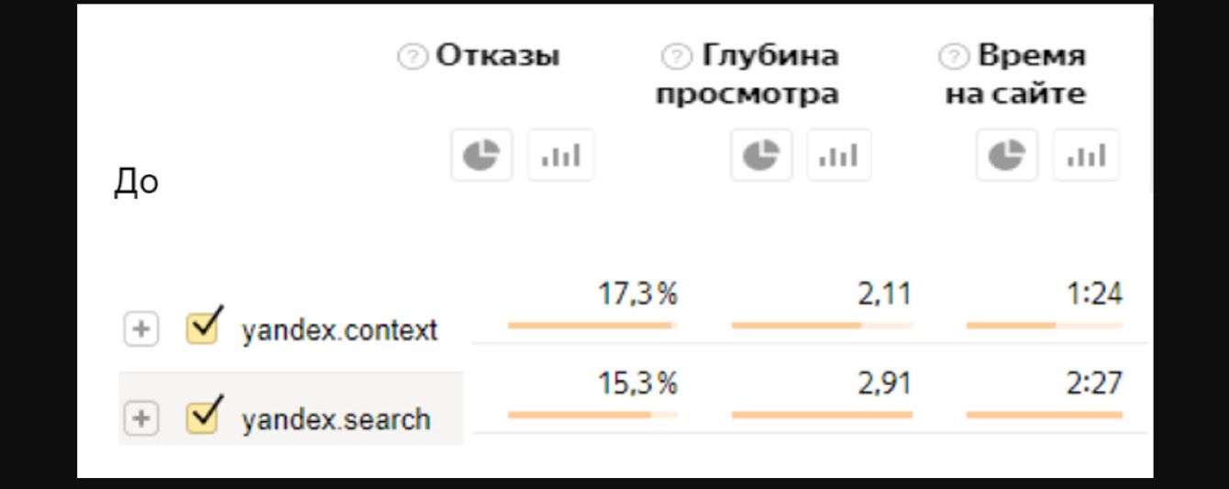Click the bar chart icon under Отказы
The width and height of the screenshot is (1229, 489).
coord(560,155)
